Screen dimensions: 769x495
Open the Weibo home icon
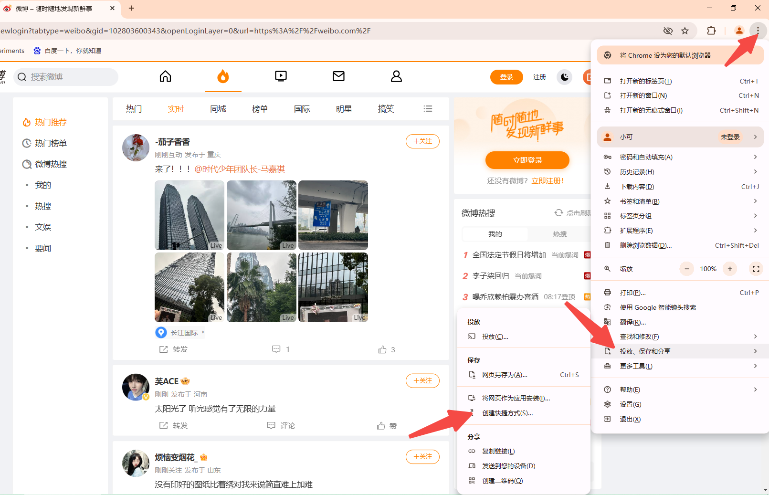pyautogui.click(x=165, y=76)
